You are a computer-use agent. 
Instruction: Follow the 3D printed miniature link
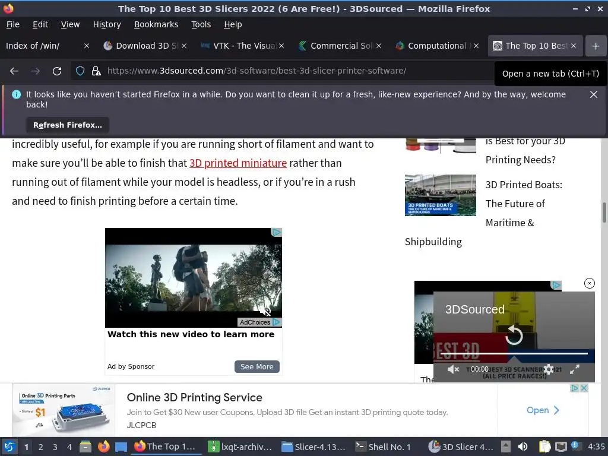tap(237, 163)
